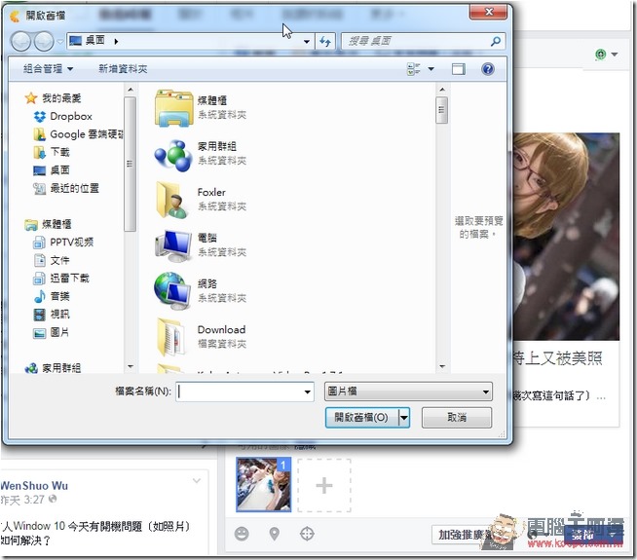Click the blue help icon

(488, 69)
